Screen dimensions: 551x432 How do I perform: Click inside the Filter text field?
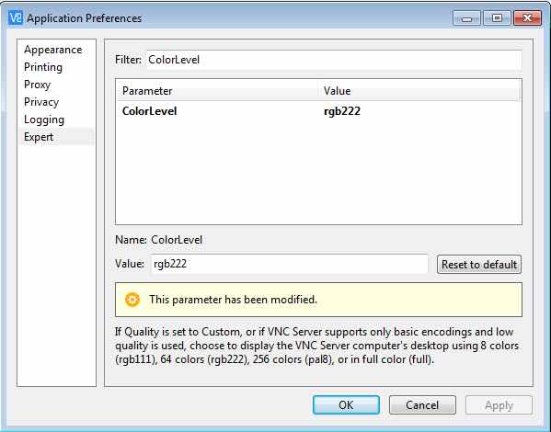(x=334, y=60)
